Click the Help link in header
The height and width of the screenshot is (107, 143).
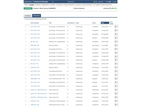[108, 2]
